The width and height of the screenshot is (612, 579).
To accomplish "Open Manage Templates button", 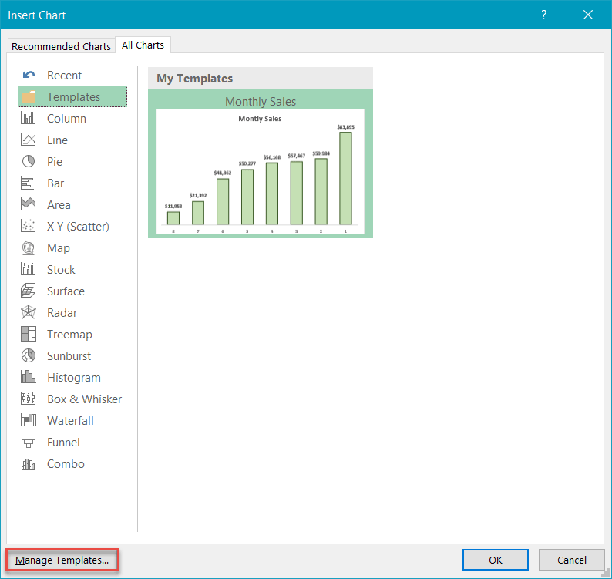I will point(62,560).
